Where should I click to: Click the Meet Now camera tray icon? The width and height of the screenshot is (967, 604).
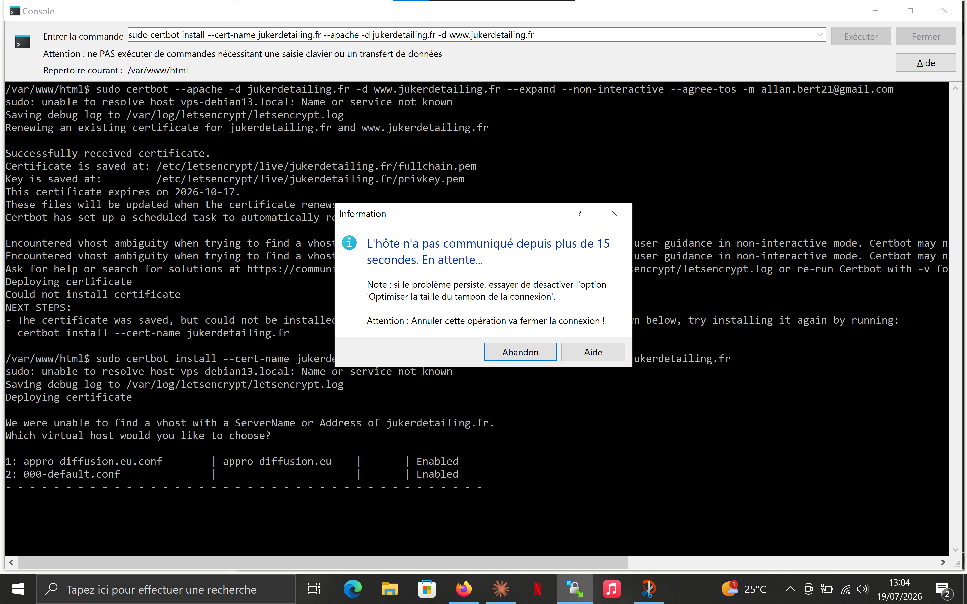click(x=808, y=589)
